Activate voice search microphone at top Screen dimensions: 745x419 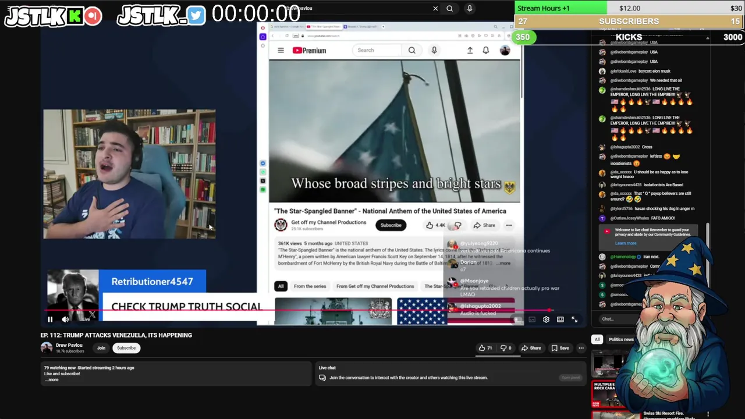pos(469,8)
